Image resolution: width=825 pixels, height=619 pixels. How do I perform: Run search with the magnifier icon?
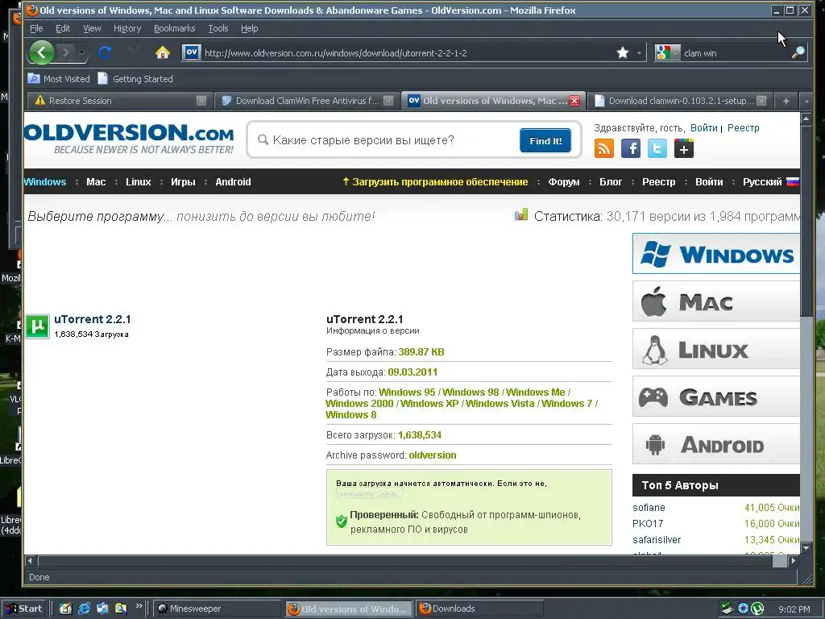tap(798, 52)
